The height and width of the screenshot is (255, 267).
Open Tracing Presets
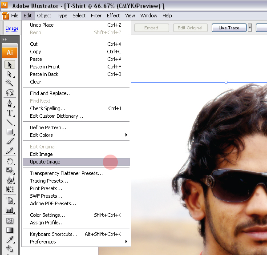pyautogui.click(x=76, y=181)
